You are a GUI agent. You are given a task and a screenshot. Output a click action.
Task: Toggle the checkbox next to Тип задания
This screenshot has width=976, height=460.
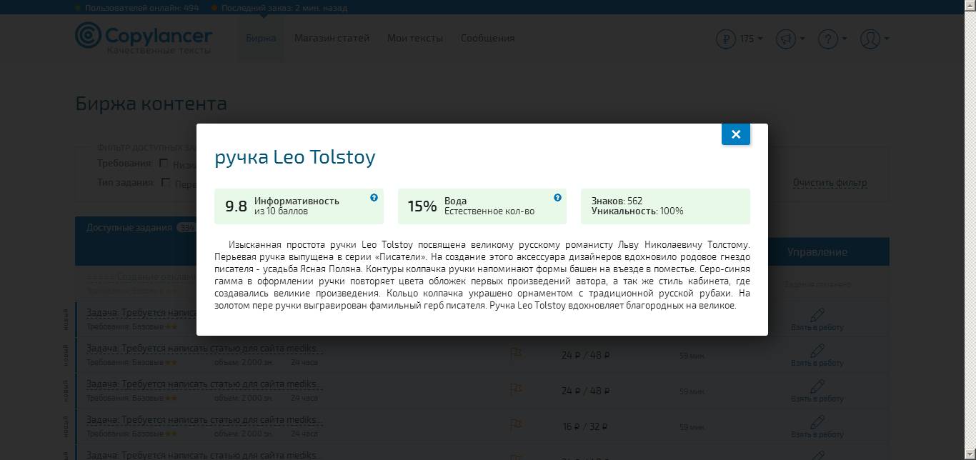[166, 183]
